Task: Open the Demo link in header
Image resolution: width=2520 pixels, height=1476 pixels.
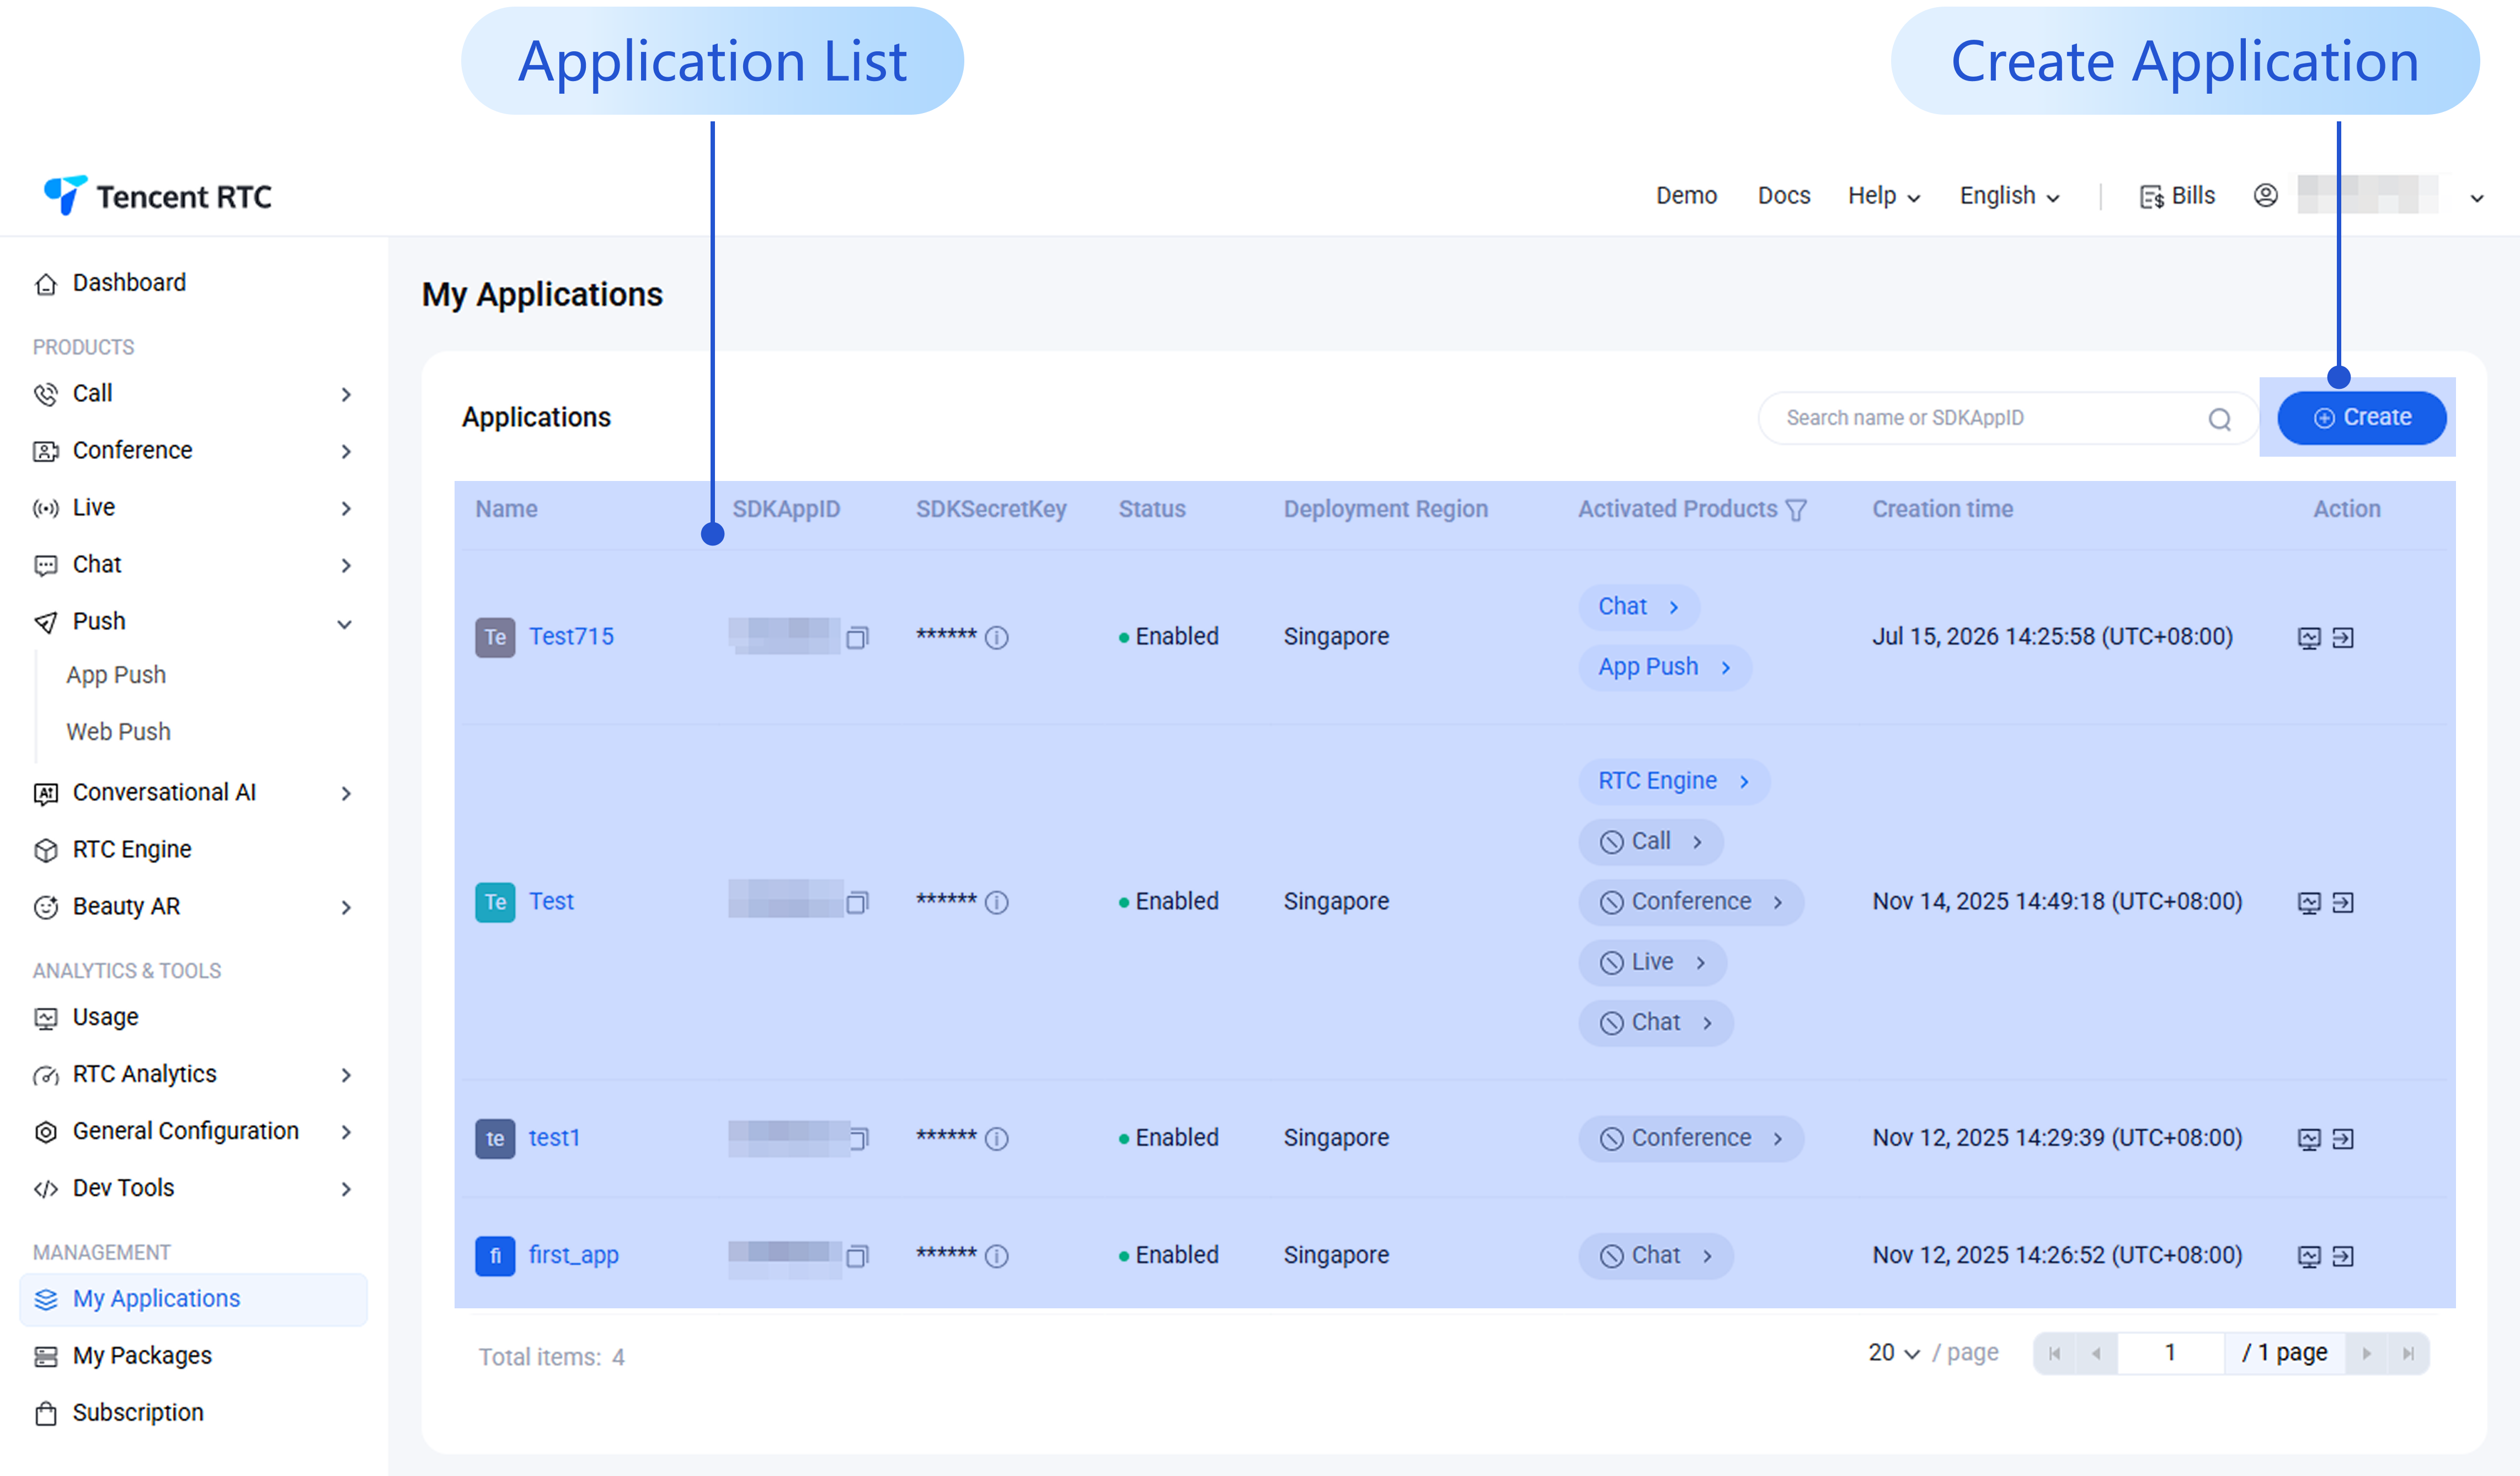Action: click(x=1686, y=196)
